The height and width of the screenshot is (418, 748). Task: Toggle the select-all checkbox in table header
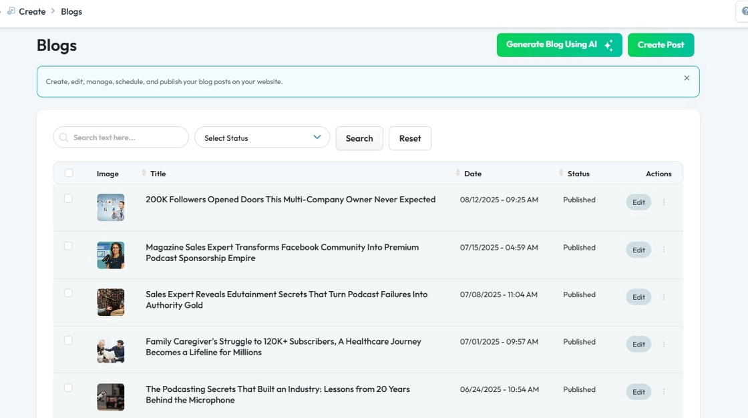point(69,173)
